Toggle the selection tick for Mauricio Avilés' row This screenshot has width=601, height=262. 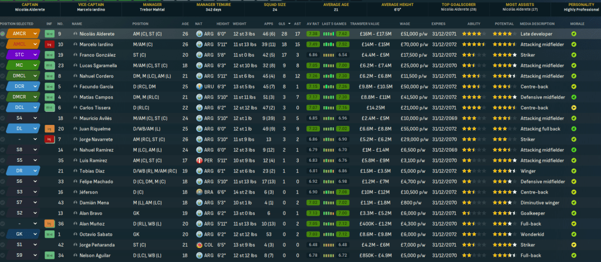(4, 118)
